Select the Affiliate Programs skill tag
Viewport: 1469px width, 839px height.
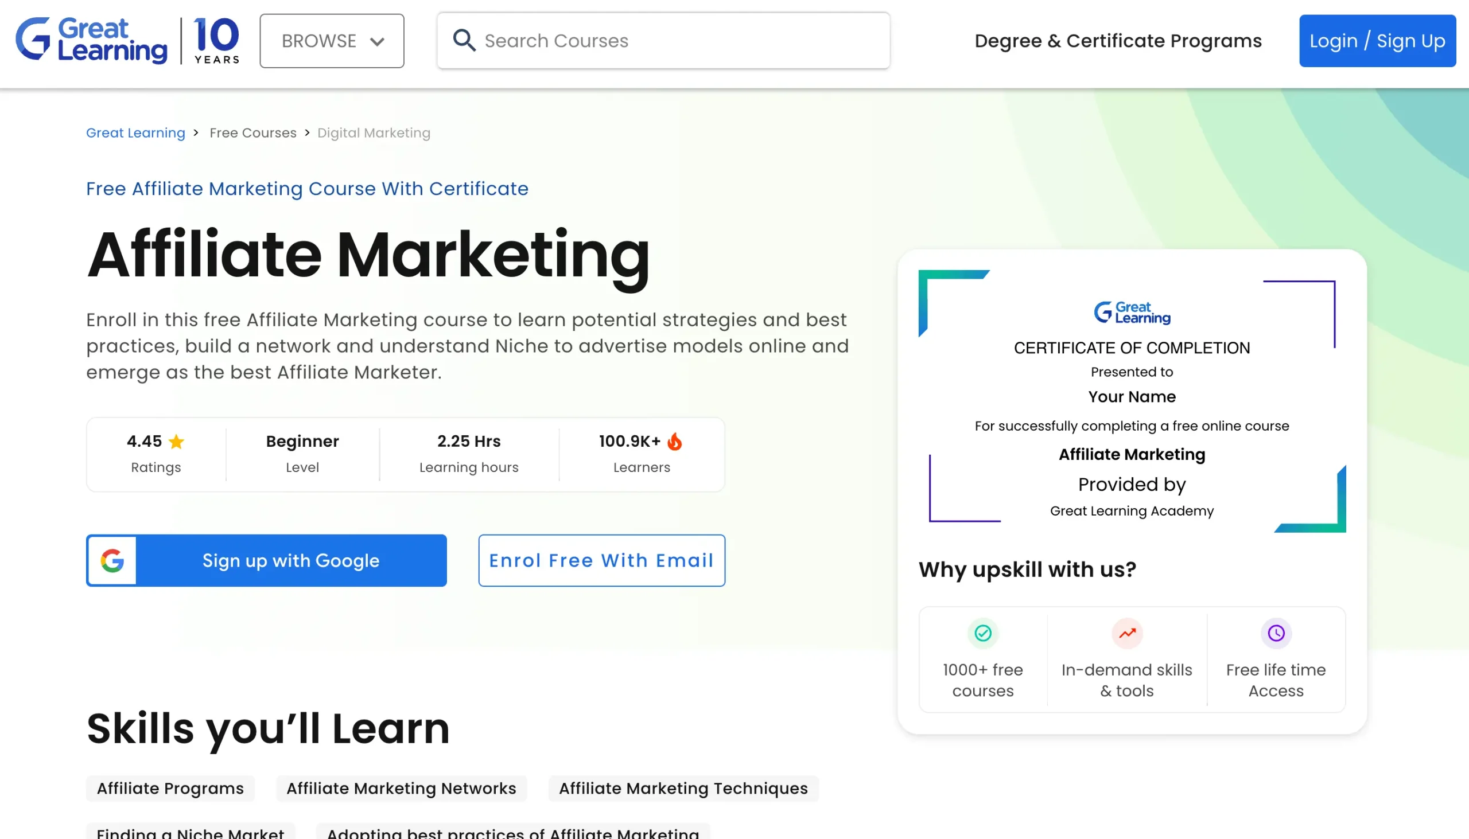(x=170, y=788)
